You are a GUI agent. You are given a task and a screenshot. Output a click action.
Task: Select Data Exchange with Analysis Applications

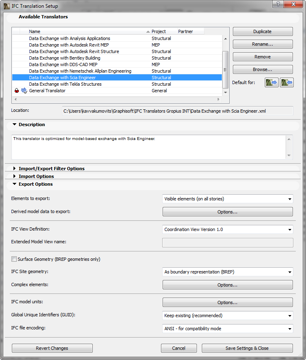point(117,38)
